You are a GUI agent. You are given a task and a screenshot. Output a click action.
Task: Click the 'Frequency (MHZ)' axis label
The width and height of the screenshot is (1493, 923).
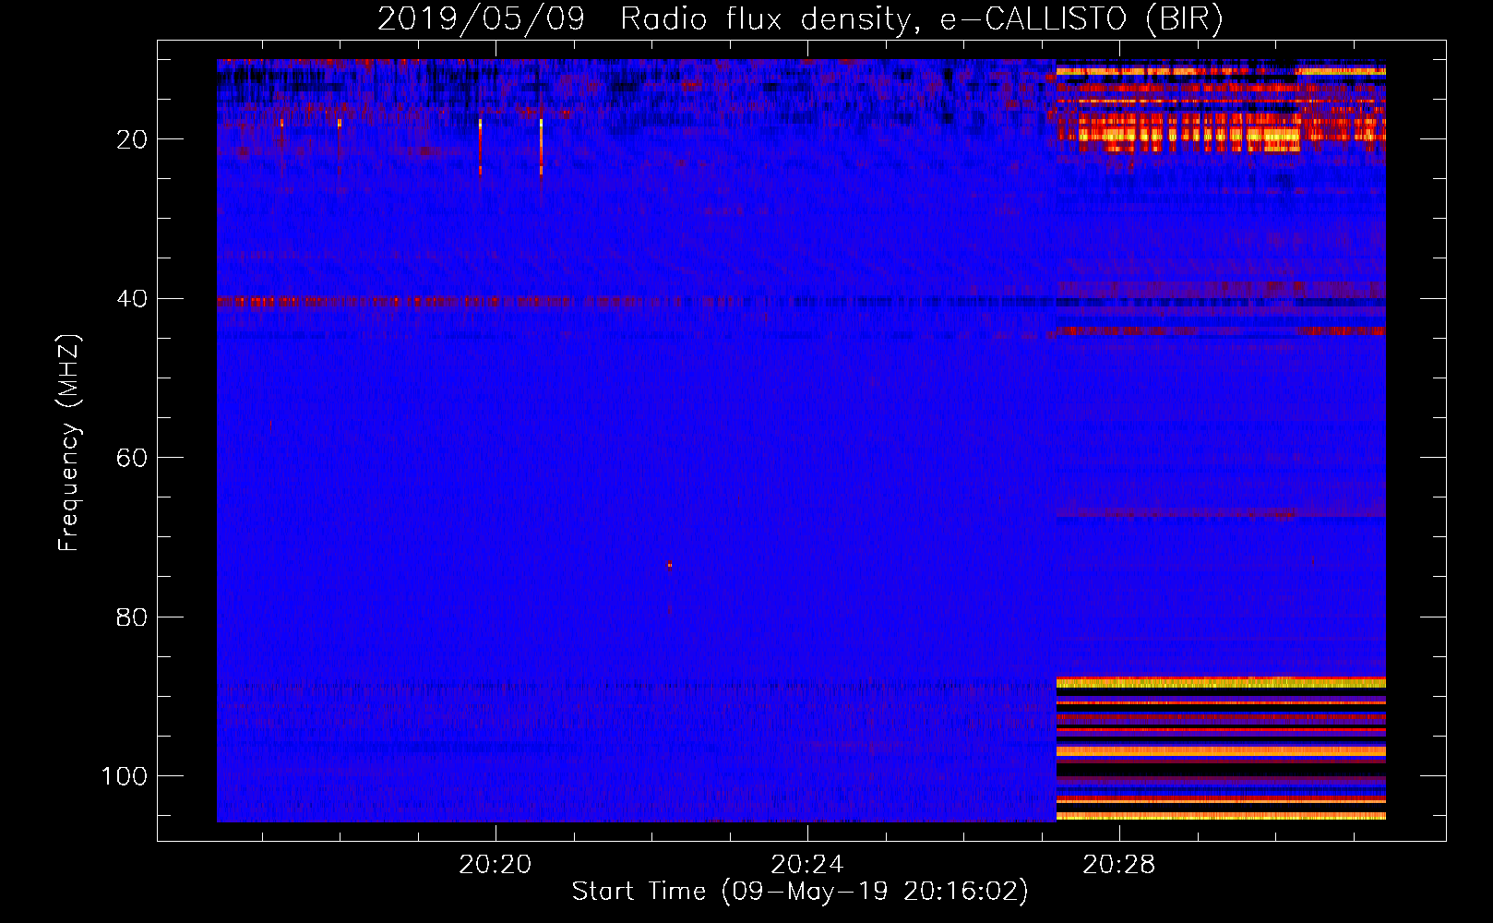[69, 443]
